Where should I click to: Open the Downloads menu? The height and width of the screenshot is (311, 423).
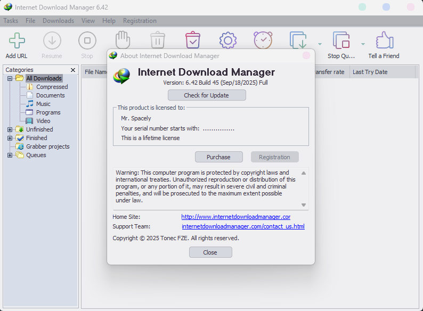(58, 21)
